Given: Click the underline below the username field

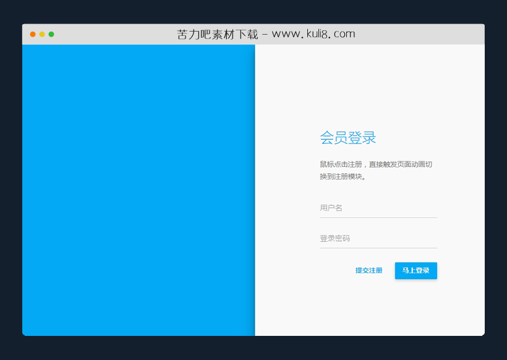Looking at the screenshot, I should click(378, 216).
